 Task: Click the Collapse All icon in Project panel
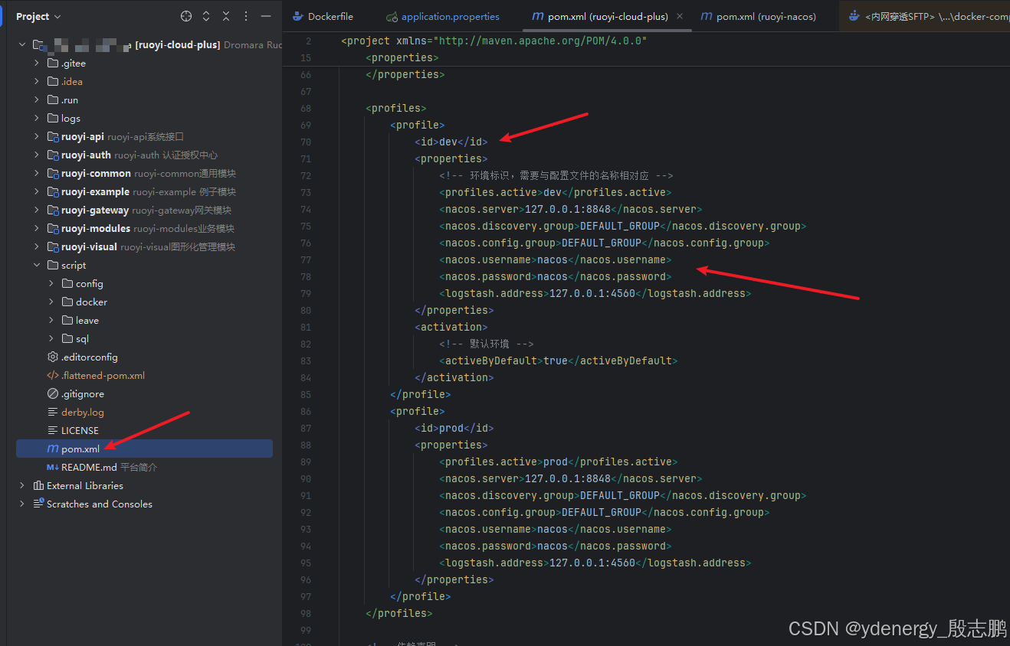[226, 16]
